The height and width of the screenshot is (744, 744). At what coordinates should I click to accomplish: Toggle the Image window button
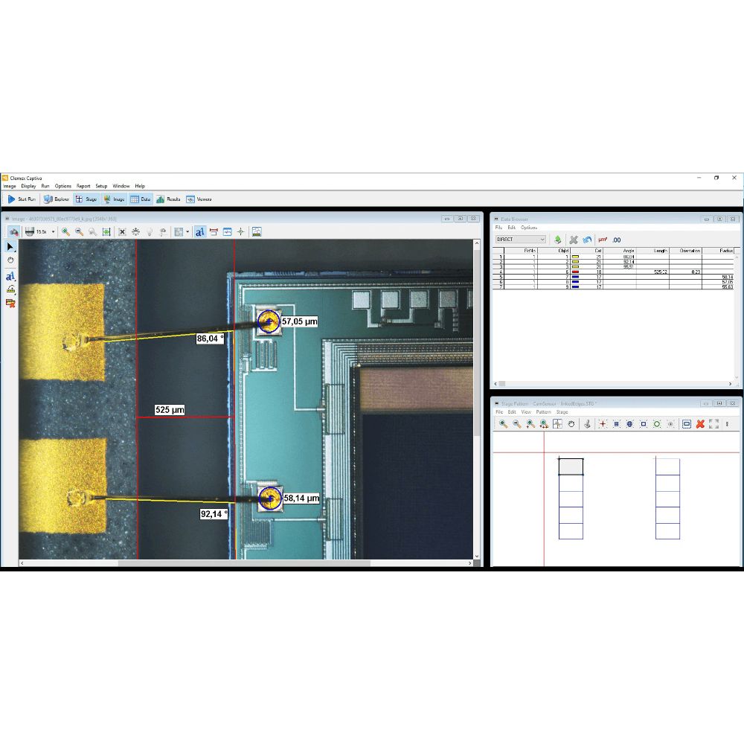[x=114, y=199]
